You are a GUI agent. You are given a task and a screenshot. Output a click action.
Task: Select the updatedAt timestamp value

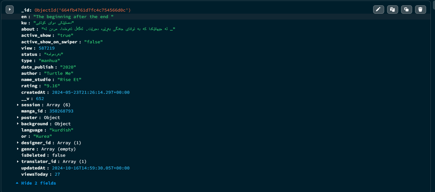point(91,168)
